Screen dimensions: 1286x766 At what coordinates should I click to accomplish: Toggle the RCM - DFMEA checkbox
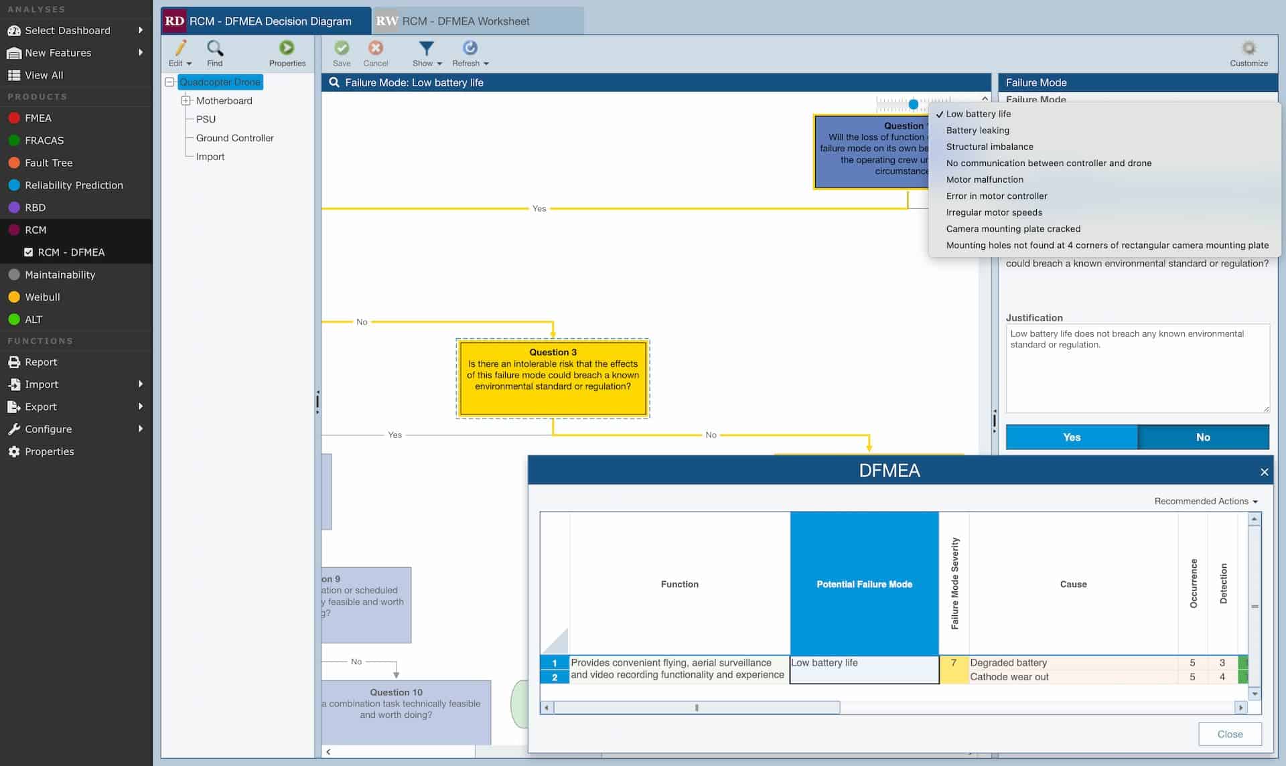[x=29, y=252]
